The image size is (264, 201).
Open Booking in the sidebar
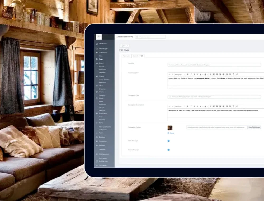(x=102, y=137)
